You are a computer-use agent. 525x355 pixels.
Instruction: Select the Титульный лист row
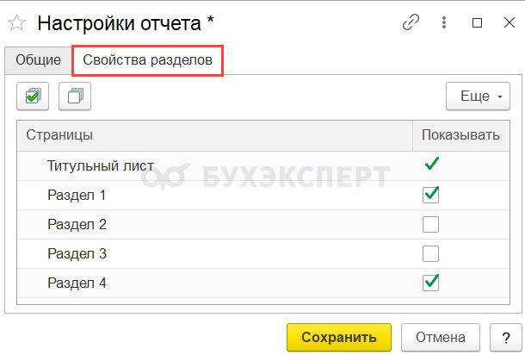(x=263, y=166)
